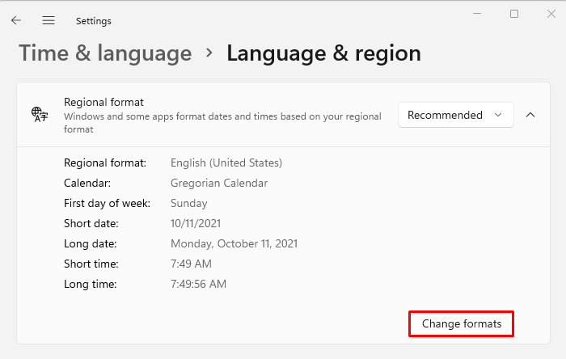Maximize the Settings window
Viewport: 566px width, 359px height.
pos(514,14)
